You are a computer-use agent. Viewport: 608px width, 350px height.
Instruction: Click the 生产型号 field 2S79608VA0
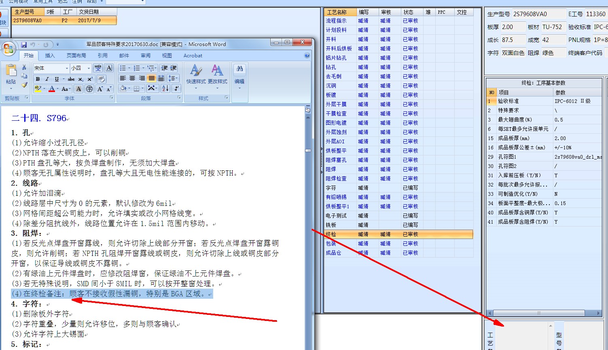[539, 14]
